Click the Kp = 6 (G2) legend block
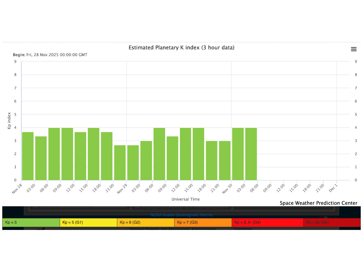This screenshot has height=272, width=363. [x=145, y=222]
